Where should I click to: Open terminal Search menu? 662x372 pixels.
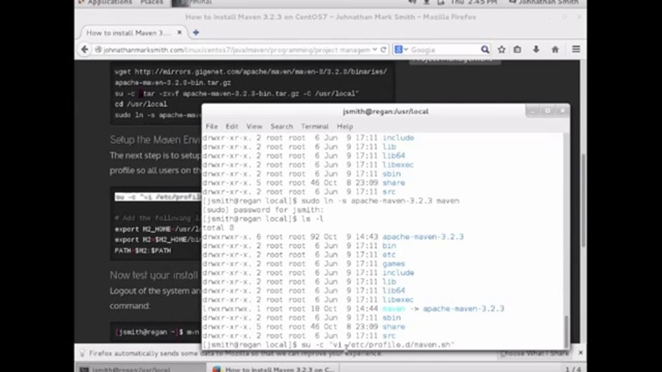coord(281,126)
